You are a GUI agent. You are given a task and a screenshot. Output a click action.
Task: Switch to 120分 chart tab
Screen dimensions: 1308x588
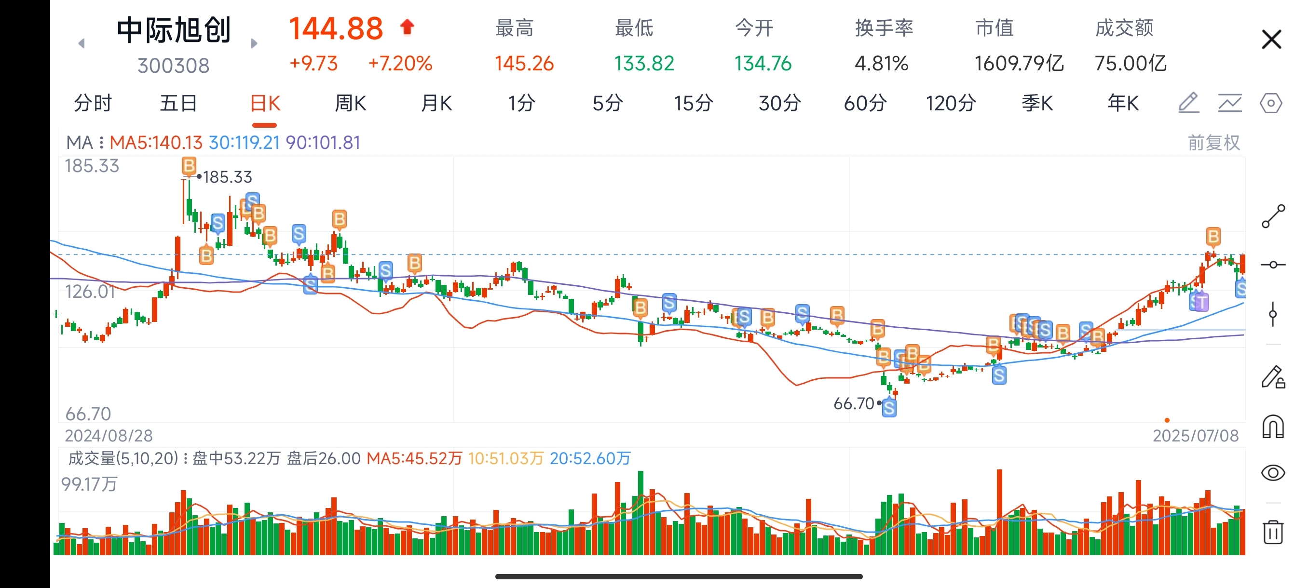(x=951, y=104)
